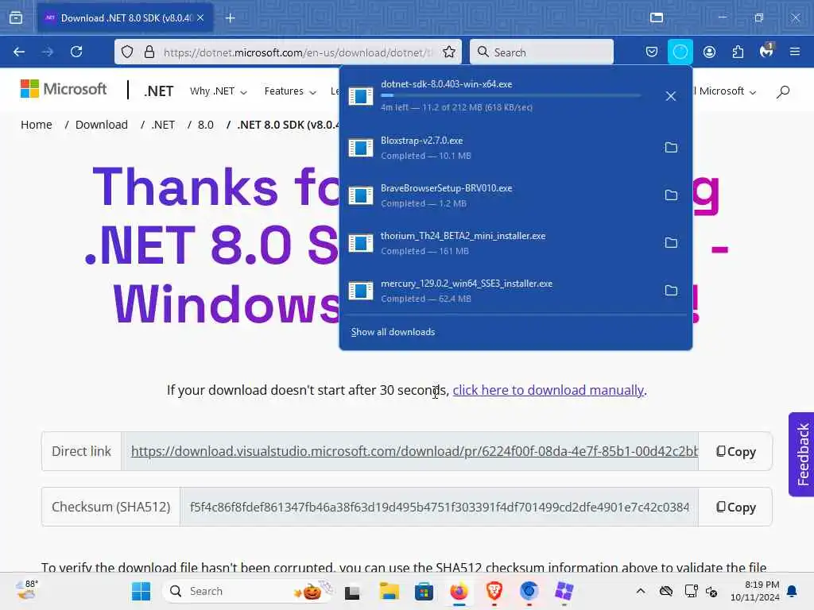The width and height of the screenshot is (814, 610).
Task: Open Microsoft Store from taskbar
Action: point(424,591)
